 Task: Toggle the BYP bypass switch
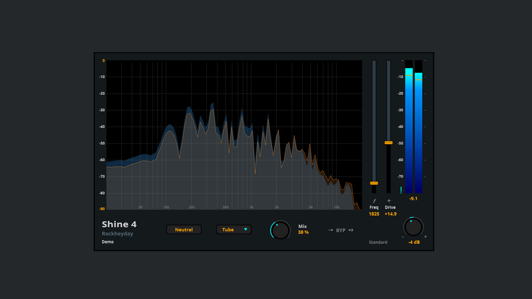click(x=341, y=230)
